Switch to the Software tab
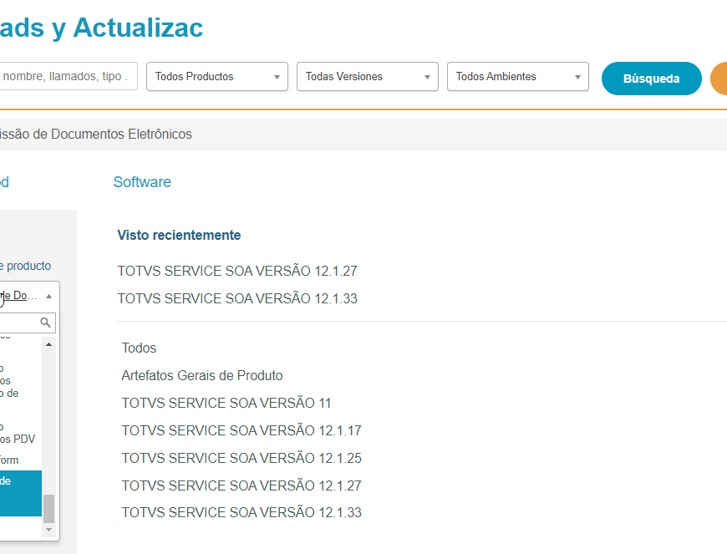 tap(142, 182)
